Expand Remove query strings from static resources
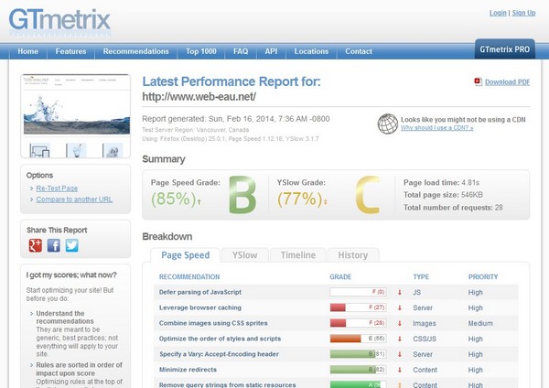Image resolution: width=549 pixels, height=388 pixels. coord(227,384)
